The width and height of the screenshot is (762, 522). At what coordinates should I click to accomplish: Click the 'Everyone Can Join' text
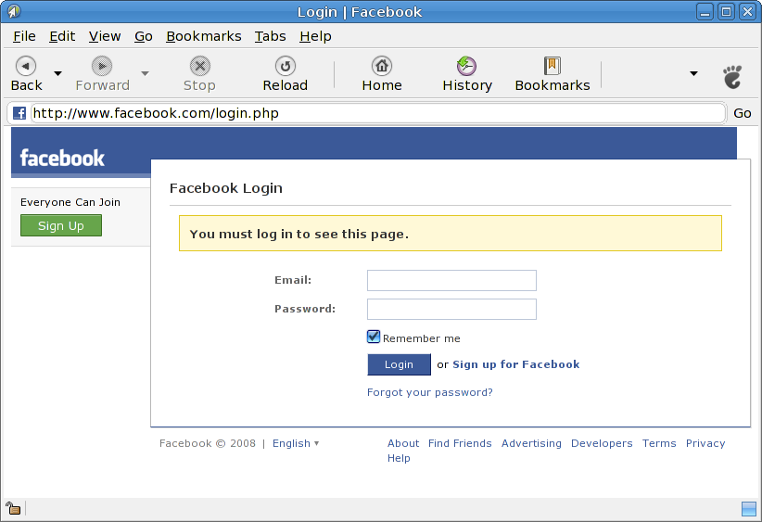pos(70,202)
